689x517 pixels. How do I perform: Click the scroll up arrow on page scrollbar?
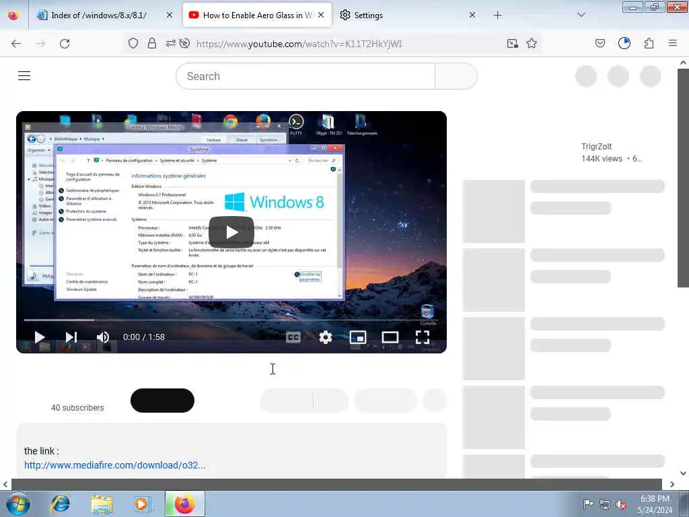[x=684, y=63]
